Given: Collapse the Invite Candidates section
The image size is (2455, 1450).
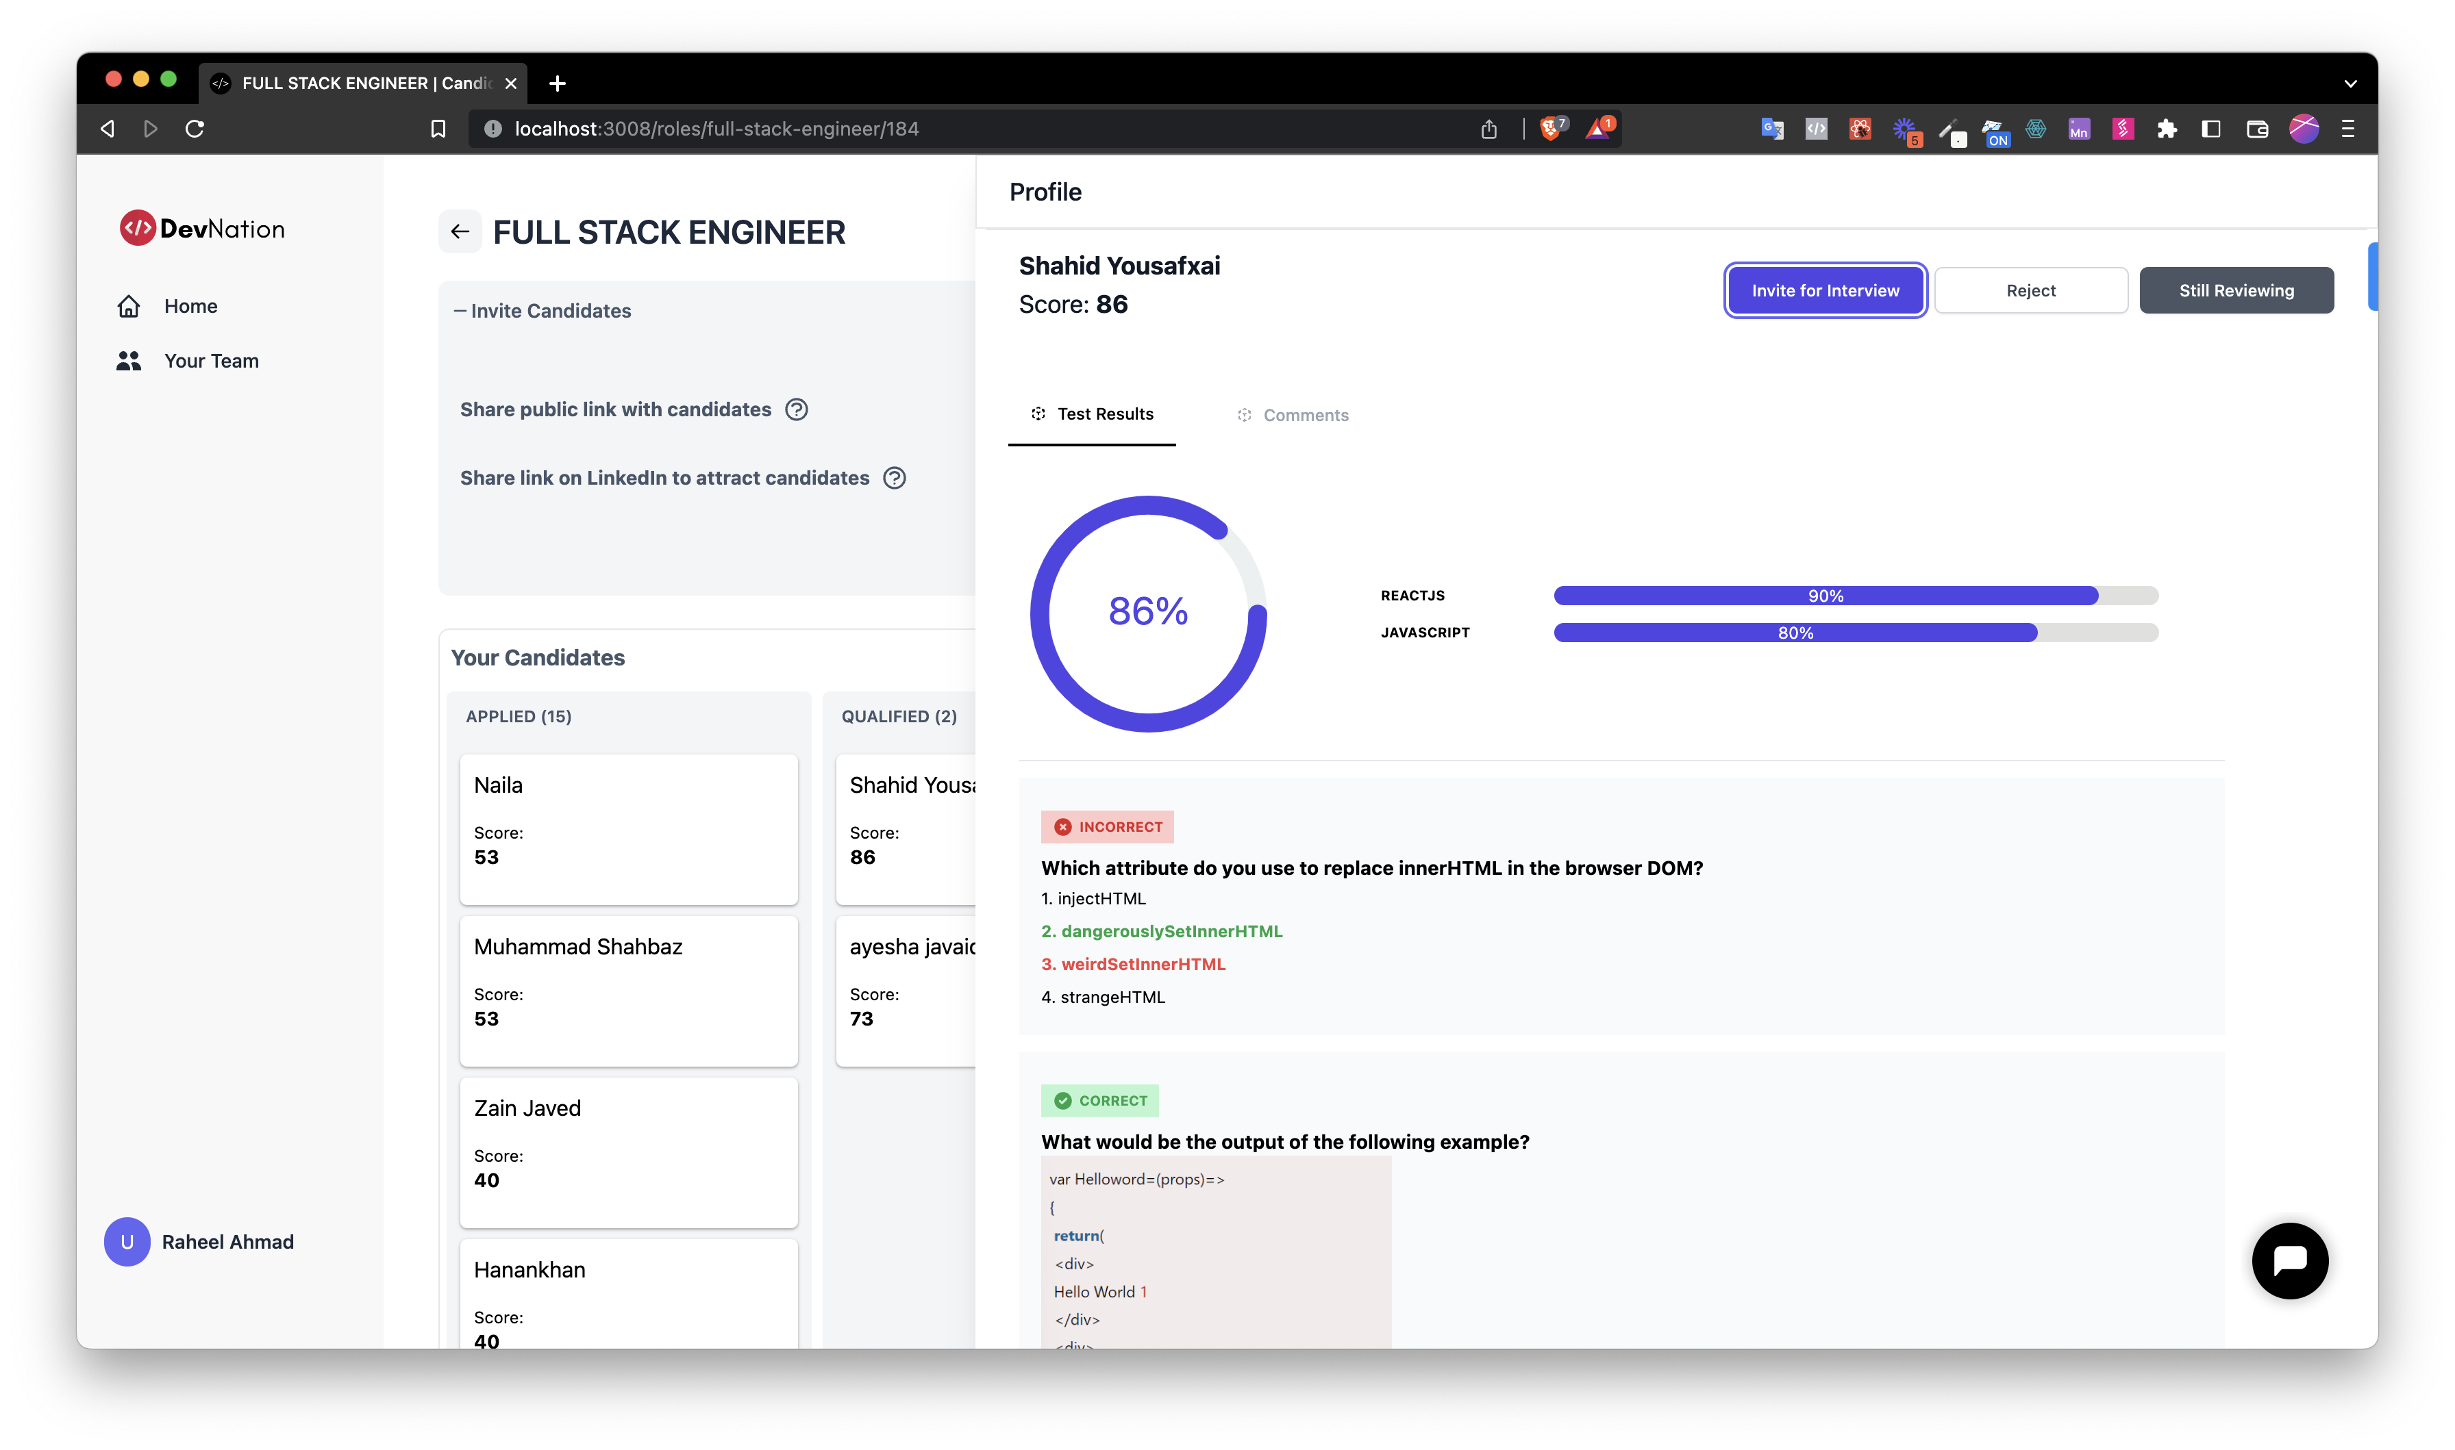Looking at the screenshot, I should click(543, 311).
